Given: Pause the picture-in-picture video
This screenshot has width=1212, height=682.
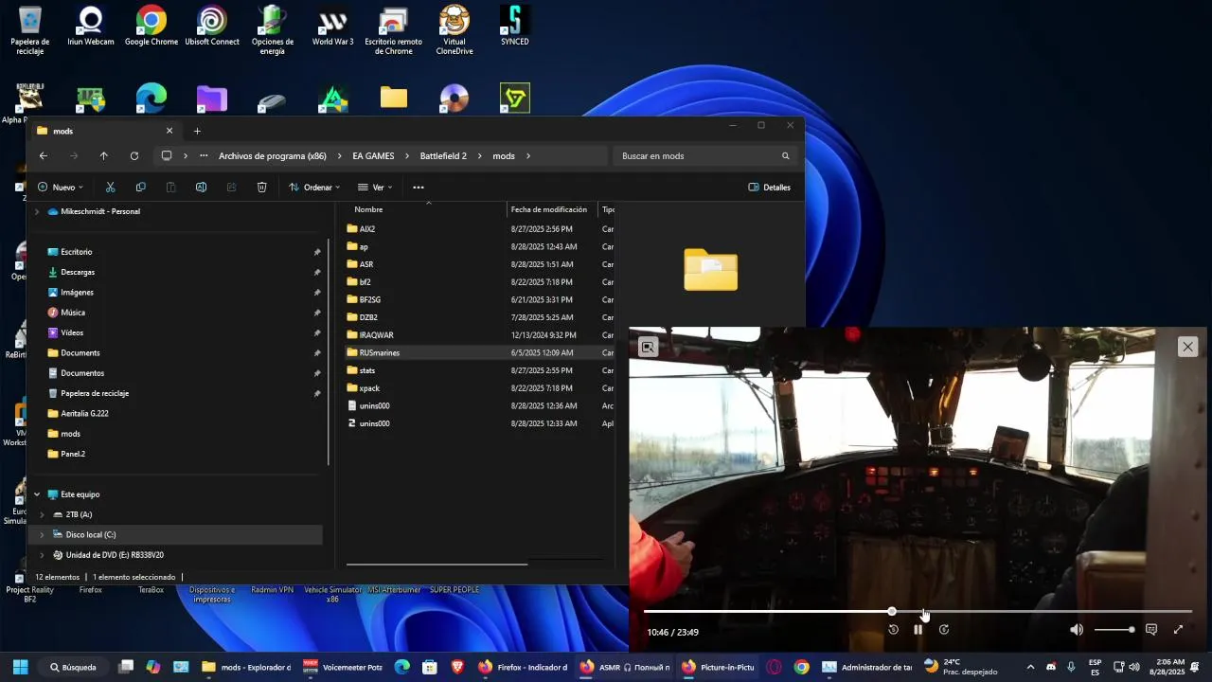Looking at the screenshot, I should coord(918,630).
